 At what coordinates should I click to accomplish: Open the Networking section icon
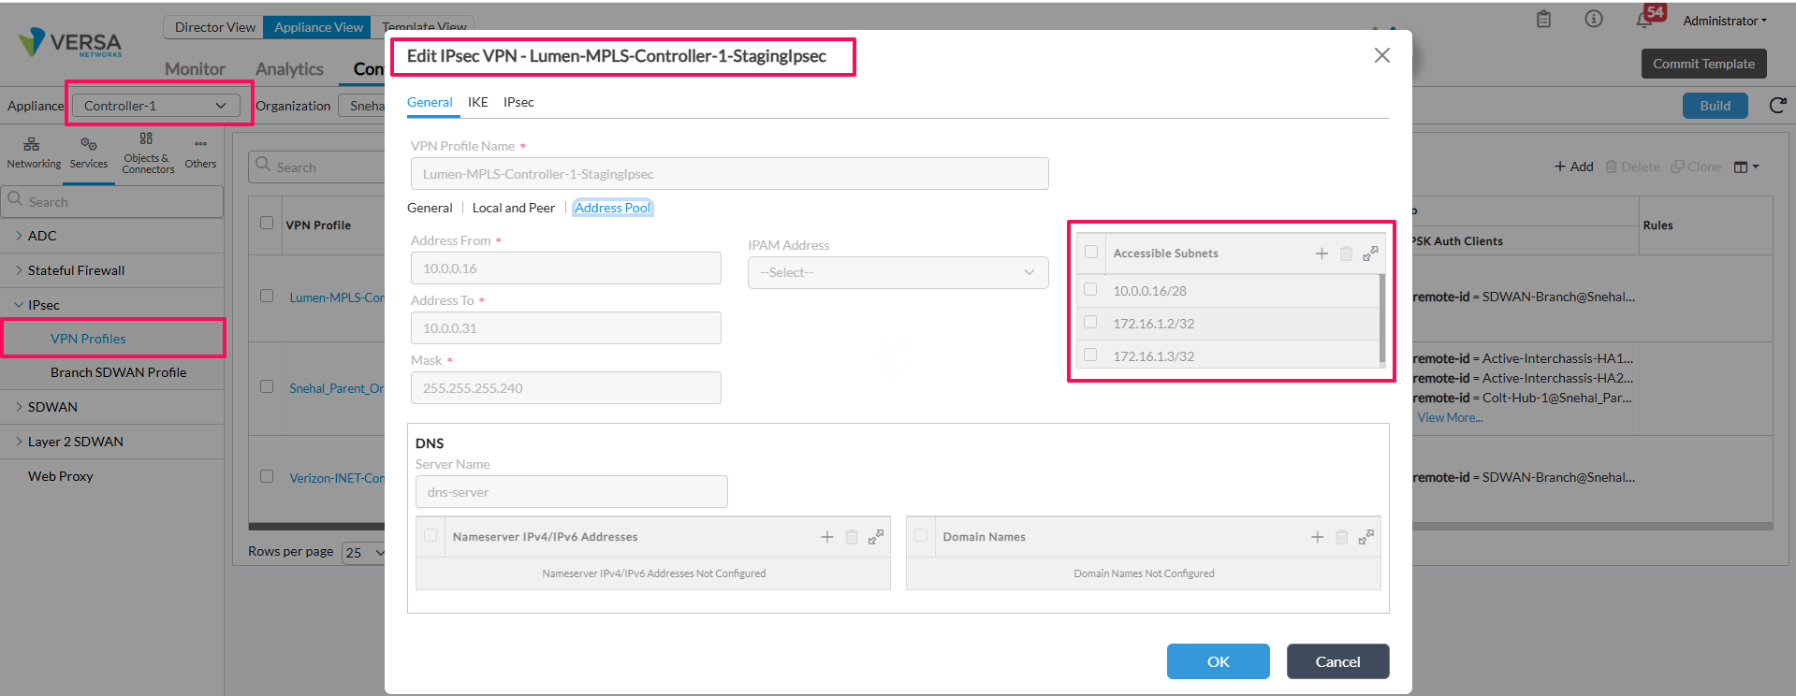[x=33, y=152]
